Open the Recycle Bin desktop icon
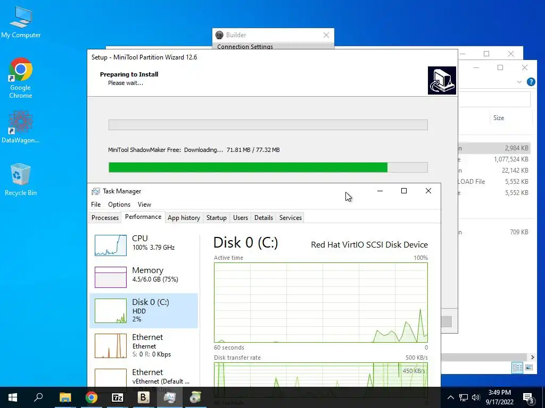This screenshot has height=408, width=545. click(21, 180)
